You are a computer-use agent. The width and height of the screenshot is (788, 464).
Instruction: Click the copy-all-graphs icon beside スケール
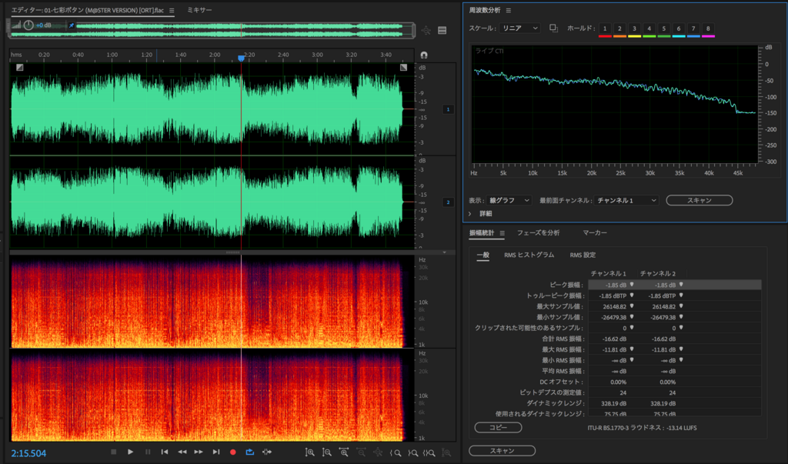553,28
